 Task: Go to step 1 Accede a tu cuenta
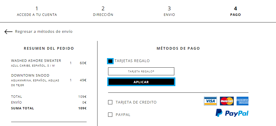(x=37, y=11)
